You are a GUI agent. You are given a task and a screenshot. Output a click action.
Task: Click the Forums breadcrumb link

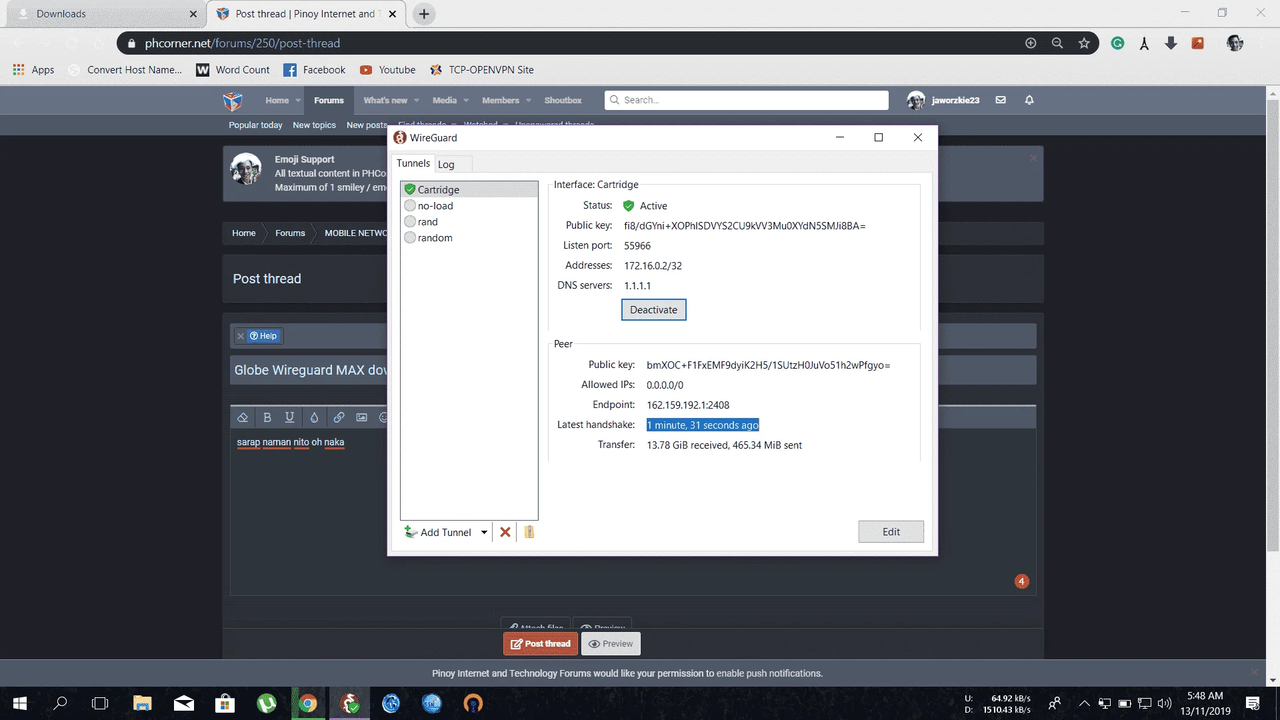coord(290,233)
